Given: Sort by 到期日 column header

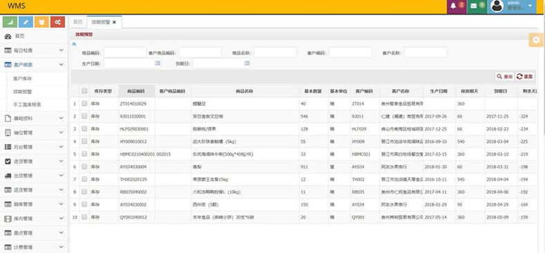Looking at the screenshot, I should 501,91.
